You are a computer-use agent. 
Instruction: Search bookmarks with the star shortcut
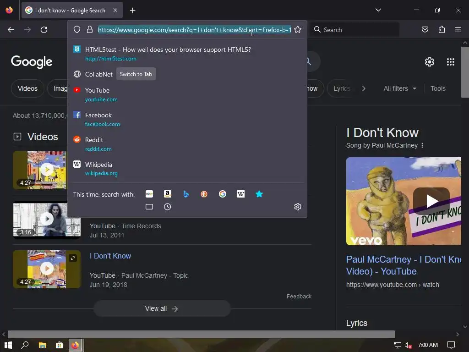tap(259, 194)
